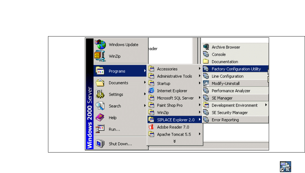Select the SE Security Manager text label

230,113
